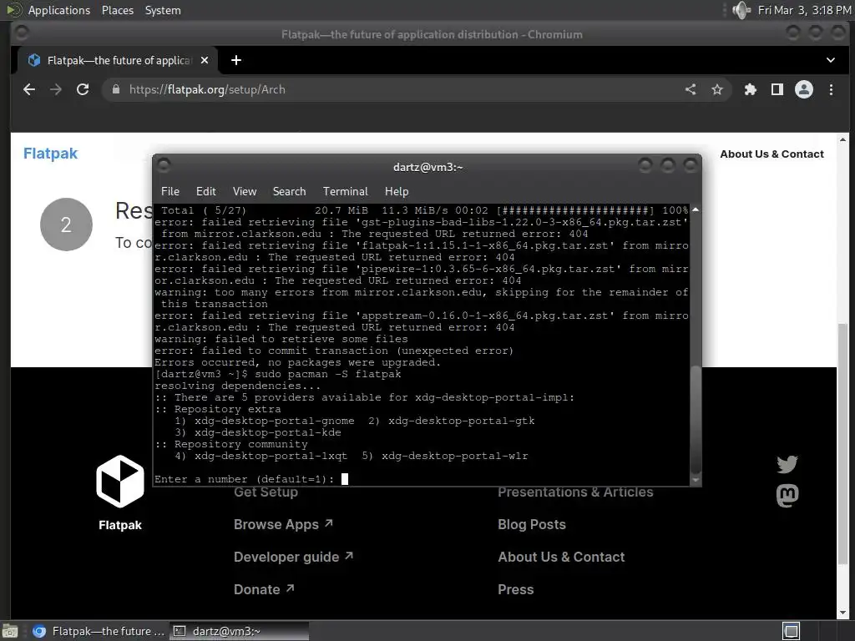
Task: Click terminal window menu button at title left
Action: pyautogui.click(x=164, y=165)
